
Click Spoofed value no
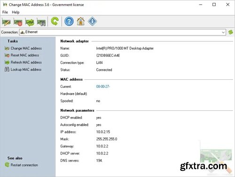(x=98, y=101)
